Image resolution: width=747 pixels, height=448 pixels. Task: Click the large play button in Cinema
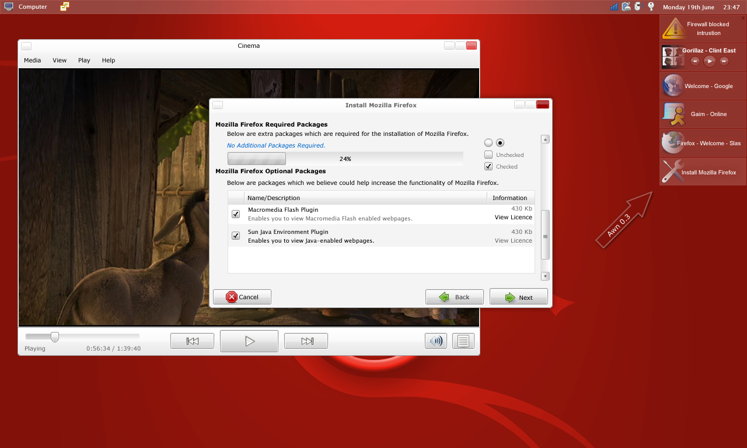(x=249, y=341)
